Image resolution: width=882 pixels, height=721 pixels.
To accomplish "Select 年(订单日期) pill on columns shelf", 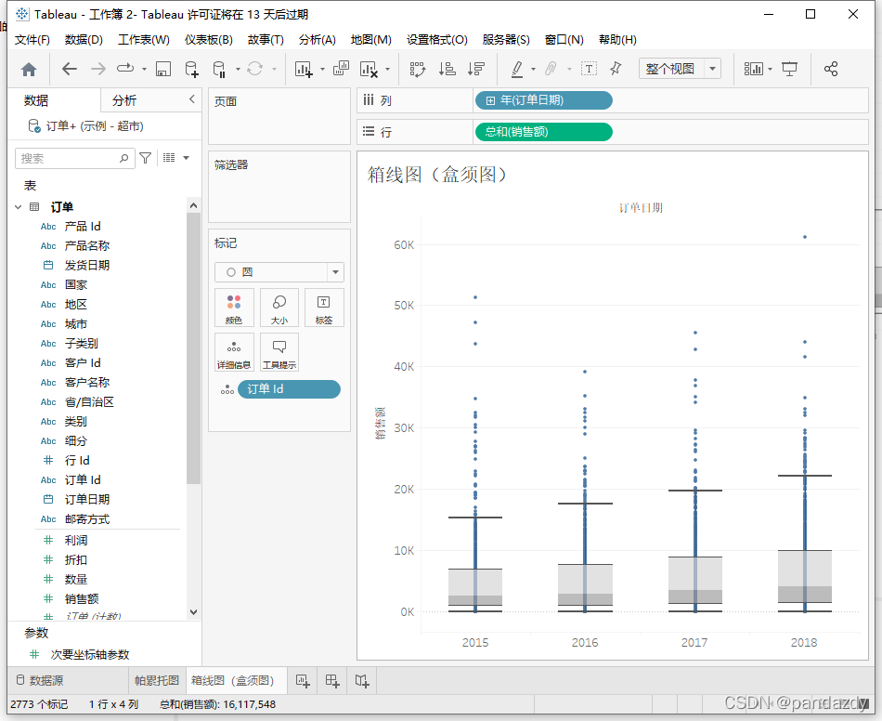I will point(544,100).
